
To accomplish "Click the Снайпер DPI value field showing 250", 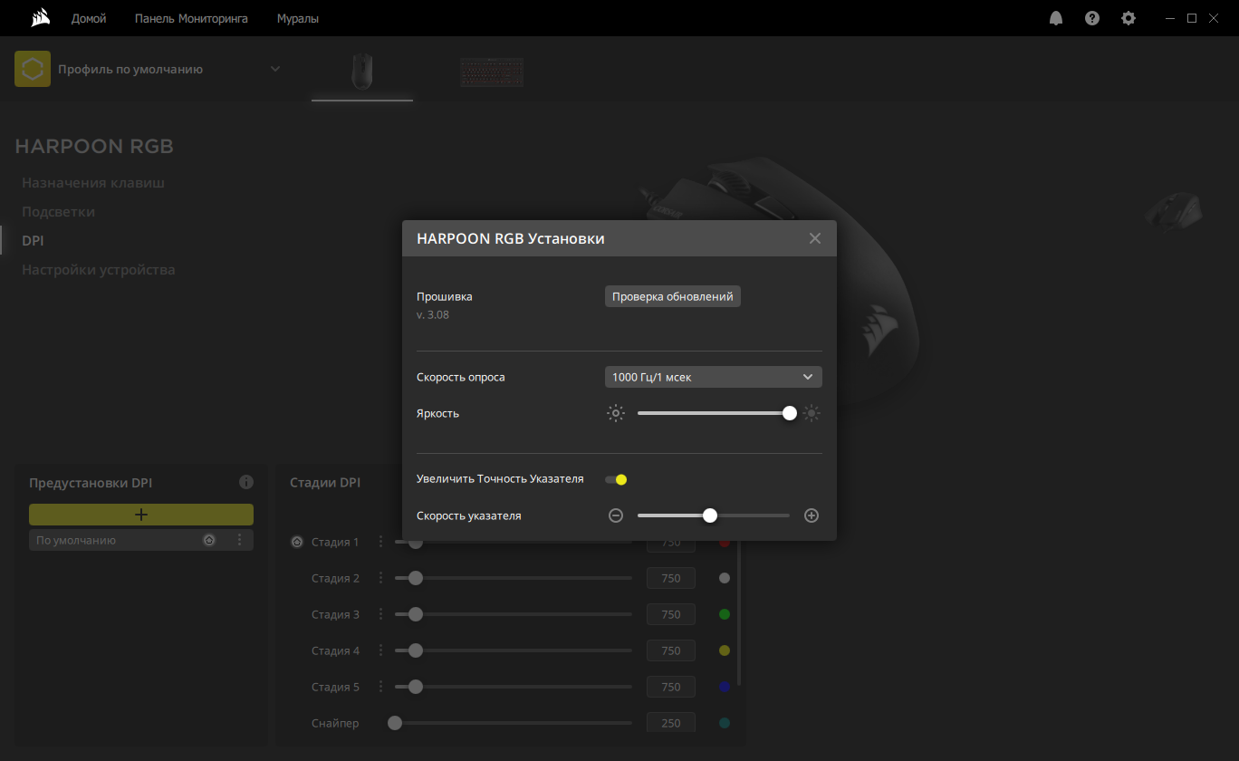I will pos(671,723).
